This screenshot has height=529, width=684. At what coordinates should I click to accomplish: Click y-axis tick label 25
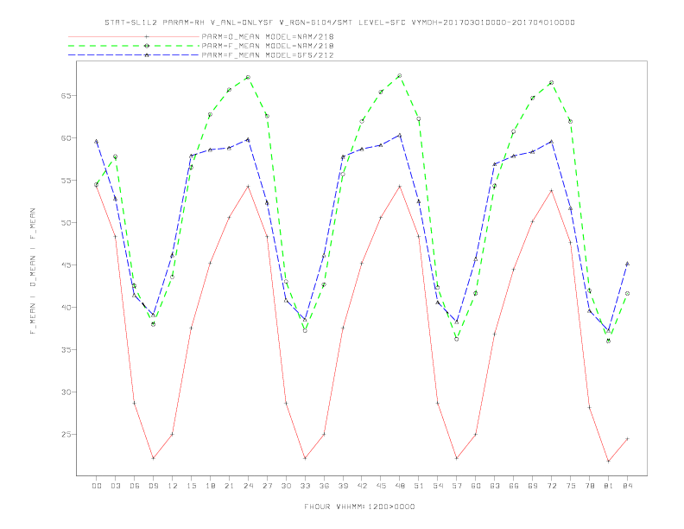click(x=66, y=434)
